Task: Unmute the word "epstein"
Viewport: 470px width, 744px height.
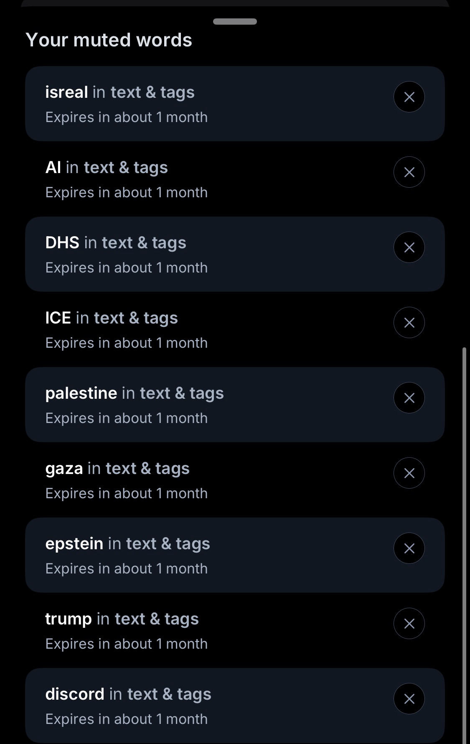Action: pyautogui.click(x=409, y=548)
